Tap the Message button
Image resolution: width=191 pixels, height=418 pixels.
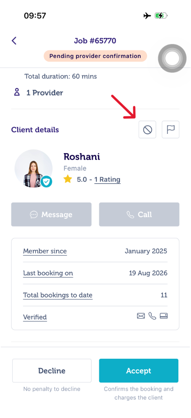51,214
